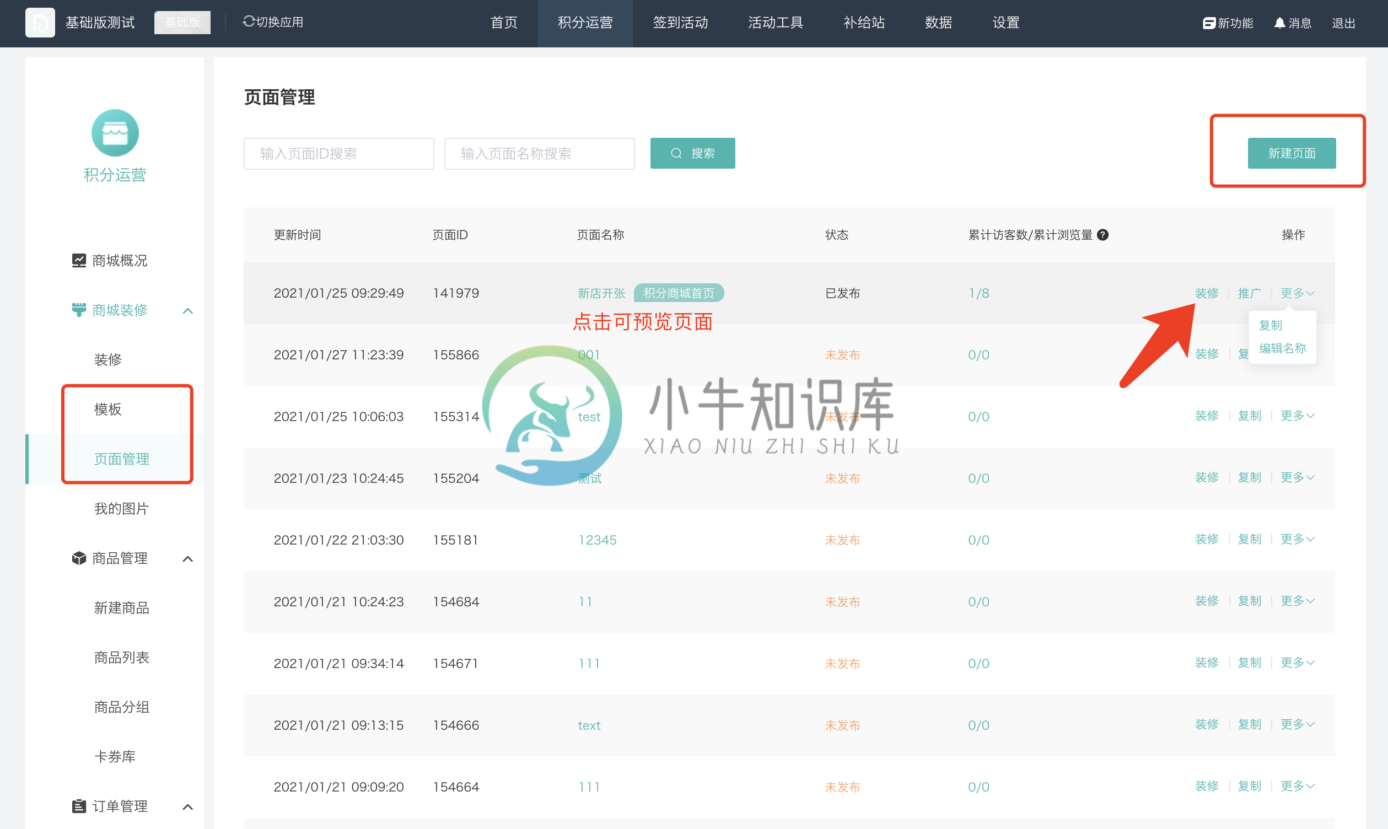The height and width of the screenshot is (829, 1388).
Task: Collapse the 订单管理 sidebar section
Action: coord(187,807)
